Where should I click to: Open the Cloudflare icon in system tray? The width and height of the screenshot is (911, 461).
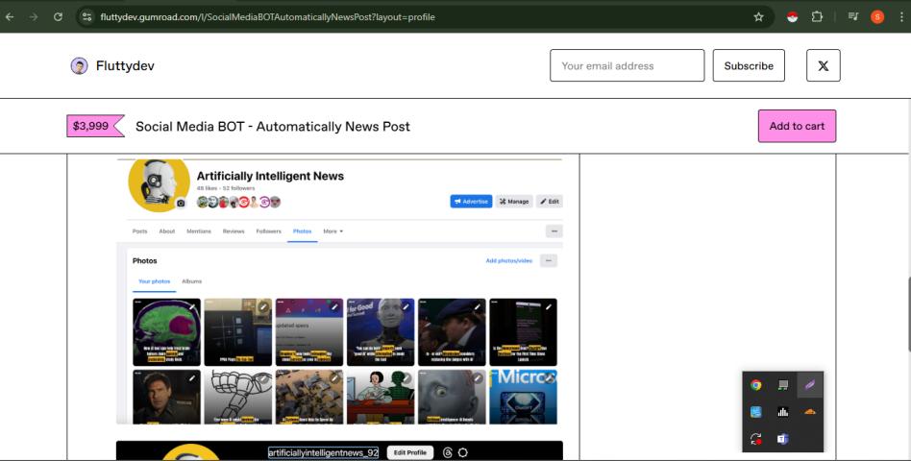click(810, 412)
